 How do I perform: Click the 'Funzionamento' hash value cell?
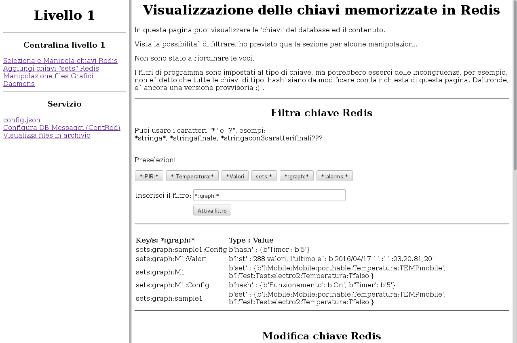coord(312,285)
